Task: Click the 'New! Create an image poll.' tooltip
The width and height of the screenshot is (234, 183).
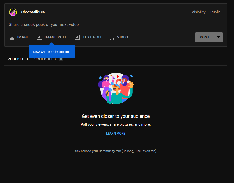Action: (52, 52)
